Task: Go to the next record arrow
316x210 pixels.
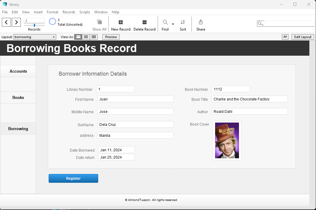Action: (x=16, y=22)
